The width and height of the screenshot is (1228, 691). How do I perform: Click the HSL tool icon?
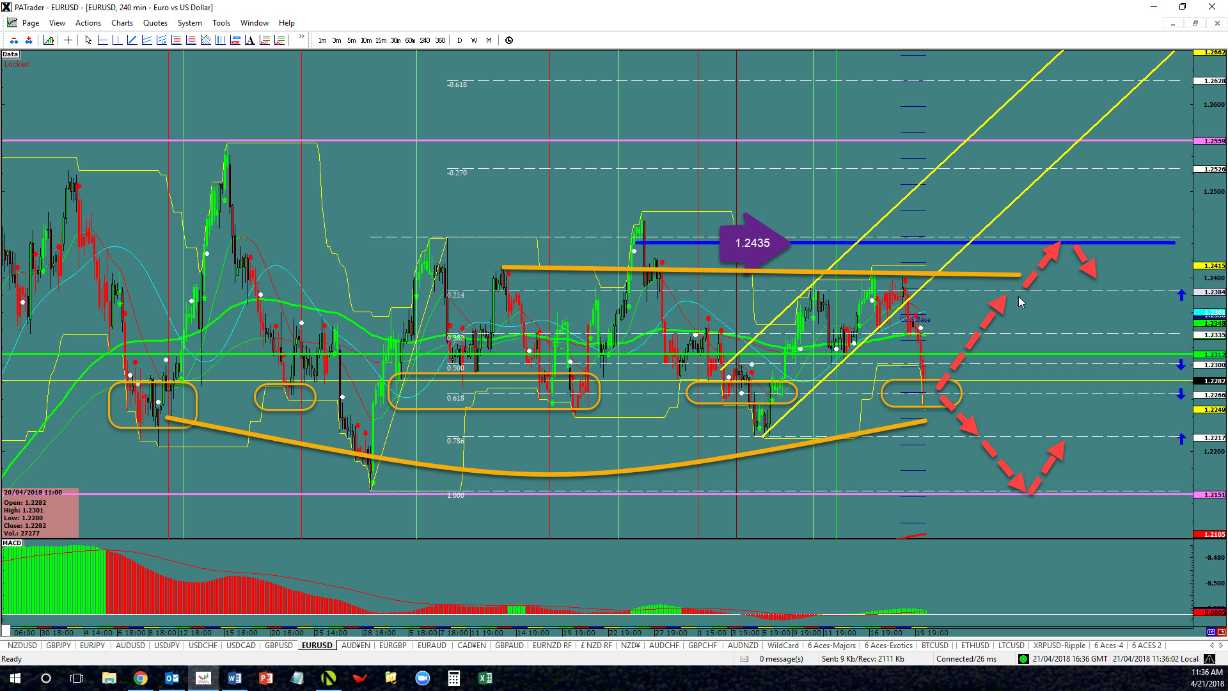pos(279,40)
